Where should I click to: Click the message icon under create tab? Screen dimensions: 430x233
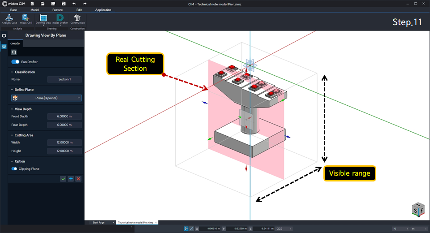click(x=14, y=52)
